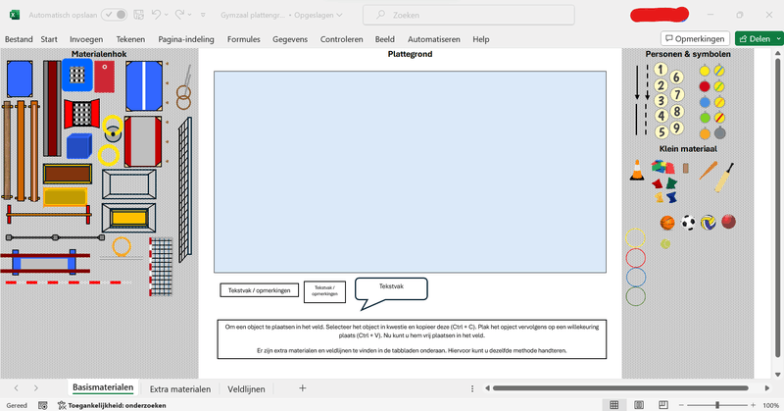The height and width of the screenshot is (411, 784).
Task: Click the zoom slider handle
Action: (717, 405)
